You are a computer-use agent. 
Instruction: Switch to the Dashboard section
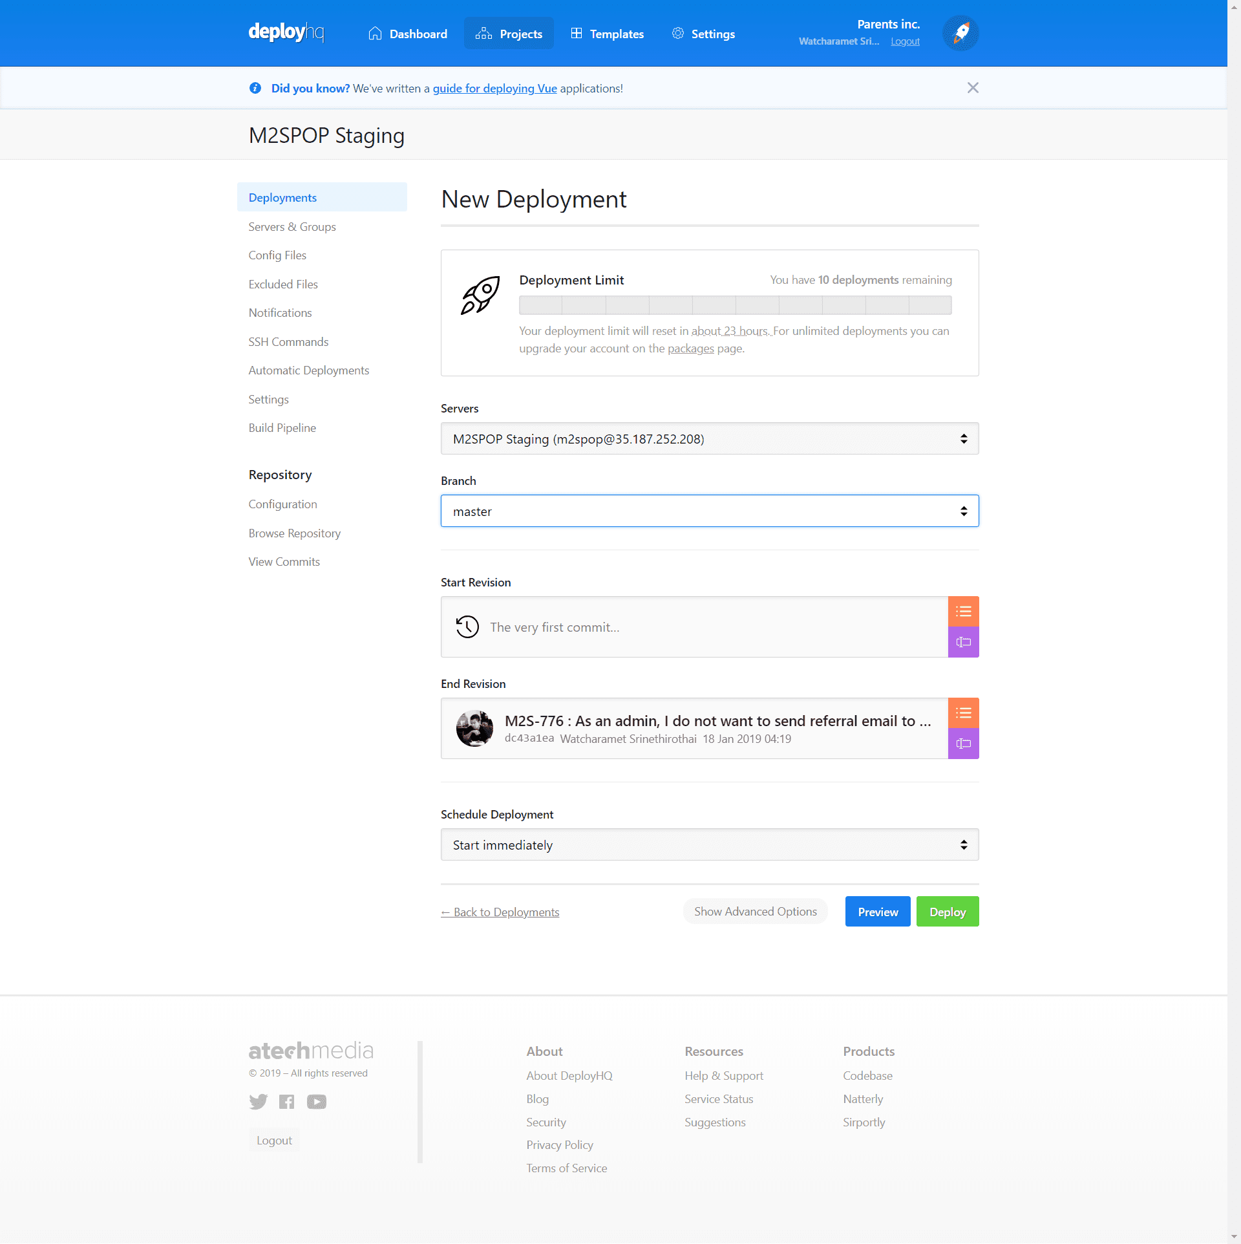(407, 34)
